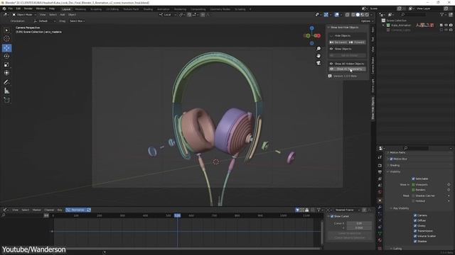Toggle Show In Renders checkbox
Image resolution: width=455 pixels, height=255 pixels.
(x=413, y=190)
